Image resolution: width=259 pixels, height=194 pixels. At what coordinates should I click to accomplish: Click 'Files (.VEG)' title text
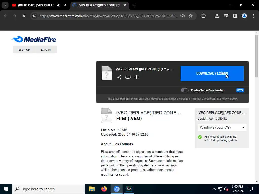[129, 118]
